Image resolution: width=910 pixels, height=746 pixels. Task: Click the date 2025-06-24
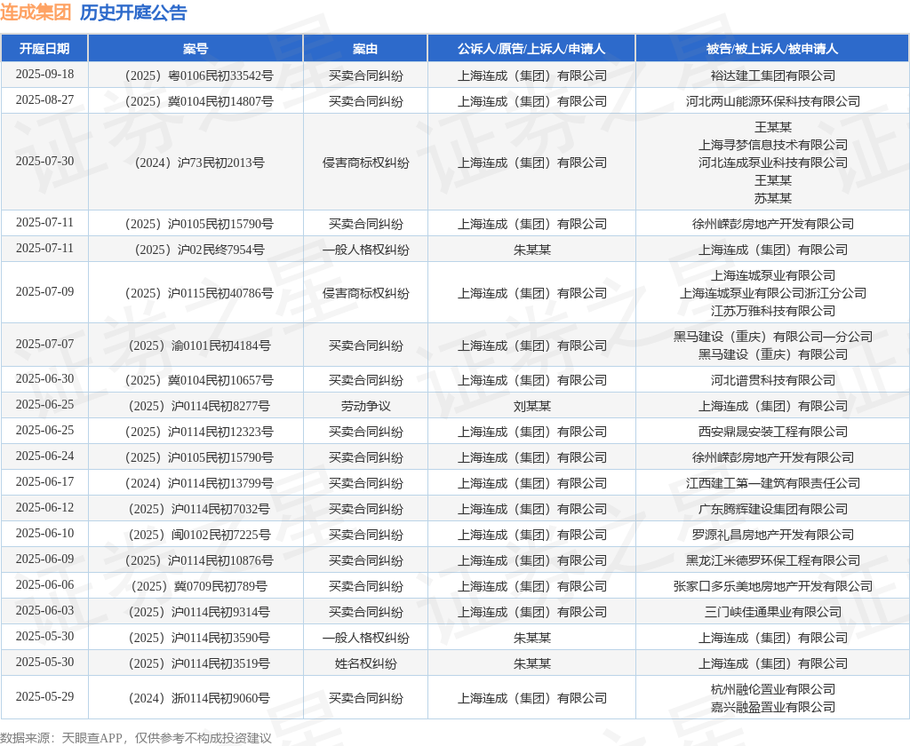click(x=44, y=456)
